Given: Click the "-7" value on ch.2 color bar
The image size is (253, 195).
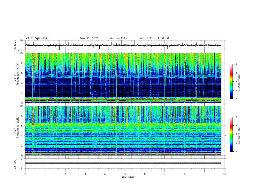Looking at the screenshot, I should pos(236,152).
